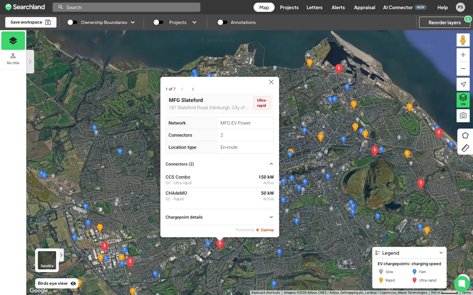The image size is (473, 295).
Task: Switch to Map tab
Action: pos(264,7)
